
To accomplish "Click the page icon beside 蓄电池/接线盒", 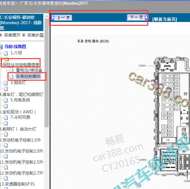I will (x=12, y=70).
